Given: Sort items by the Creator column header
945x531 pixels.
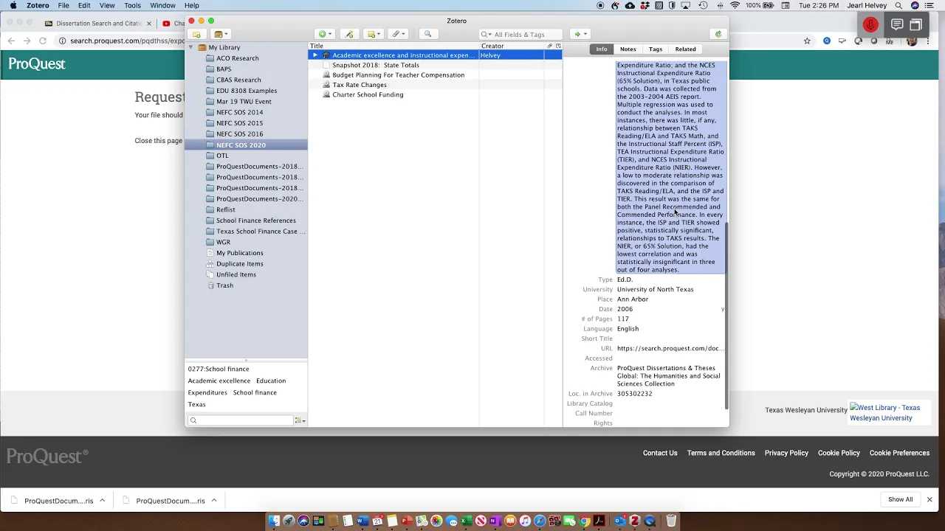Looking at the screenshot, I should pos(512,46).
